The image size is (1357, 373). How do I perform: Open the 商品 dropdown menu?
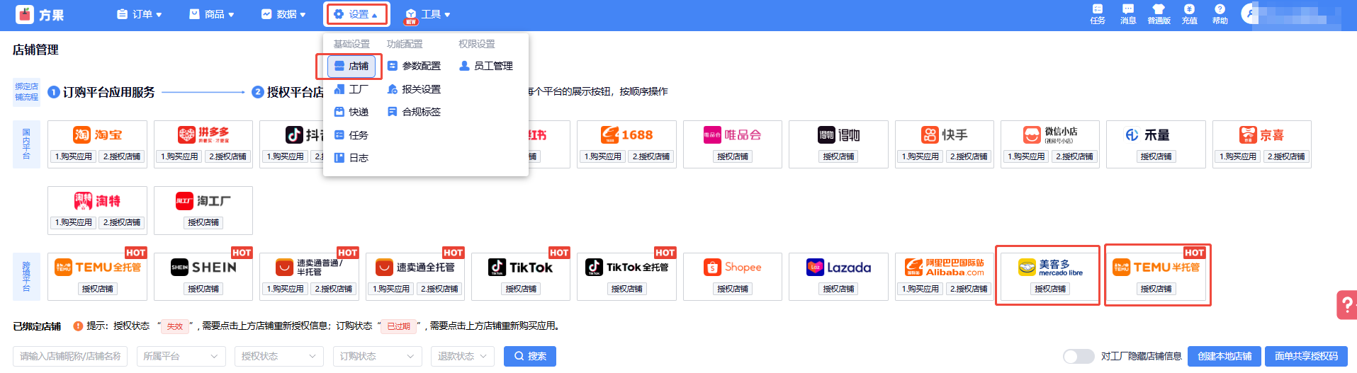[x=212, y=14]
